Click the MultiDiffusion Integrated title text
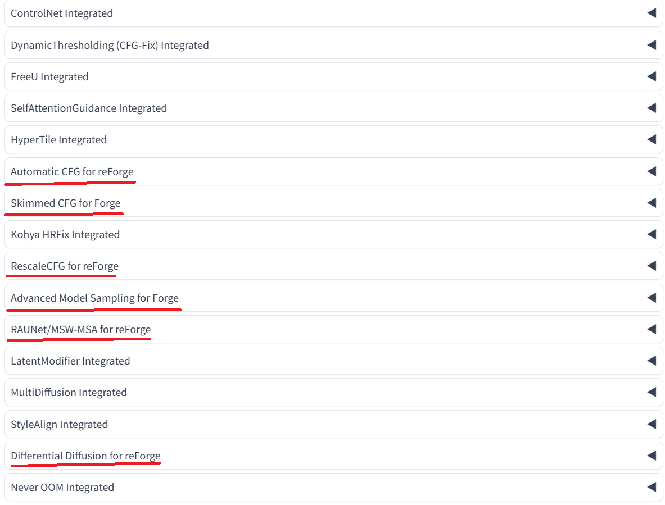 pos(69,392)
